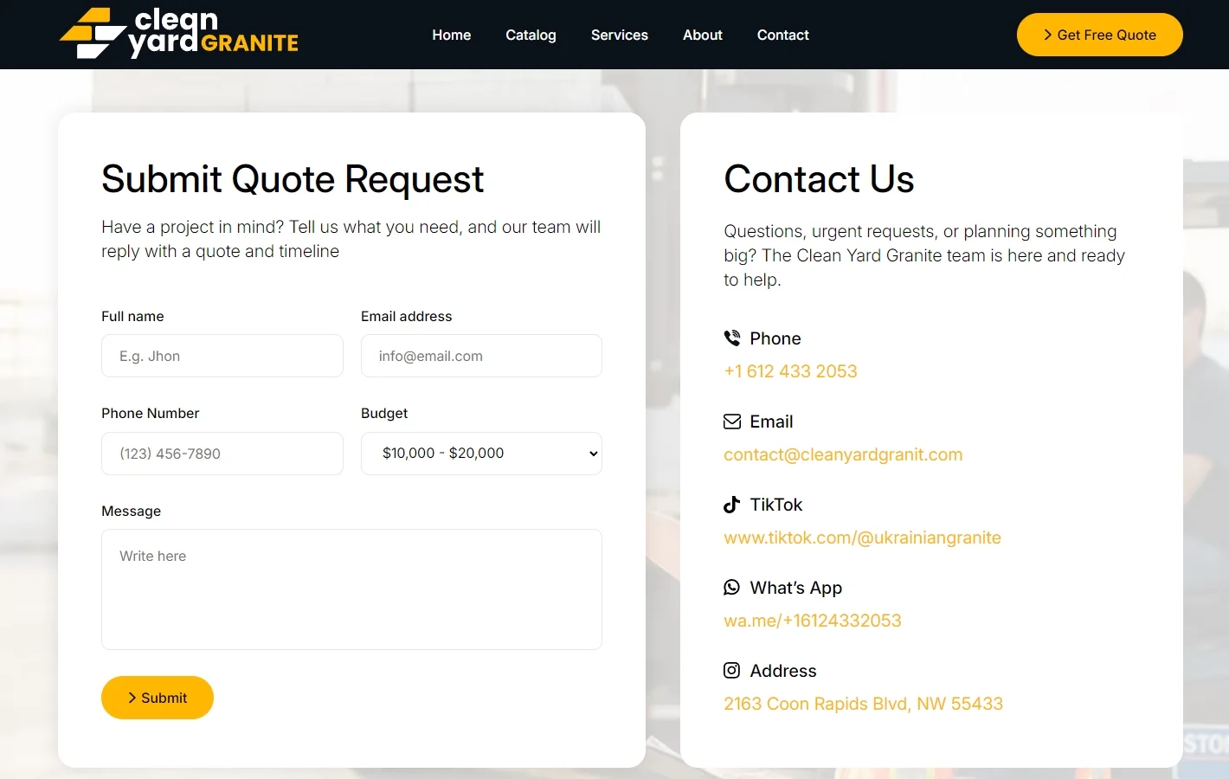Click the Phone Number label
The image size is (1229, 779).
click(x=150, y=414)
